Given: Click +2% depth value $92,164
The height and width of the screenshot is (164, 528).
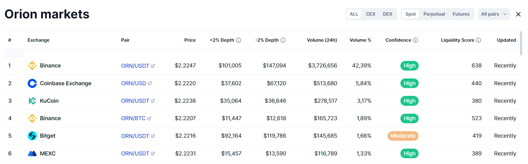Looking at the screenshot, I should click(x=231, y=136).
